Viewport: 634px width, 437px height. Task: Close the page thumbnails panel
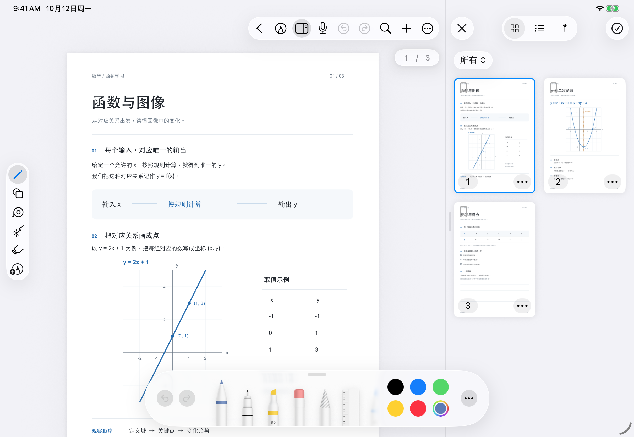(x=462, y=28)
